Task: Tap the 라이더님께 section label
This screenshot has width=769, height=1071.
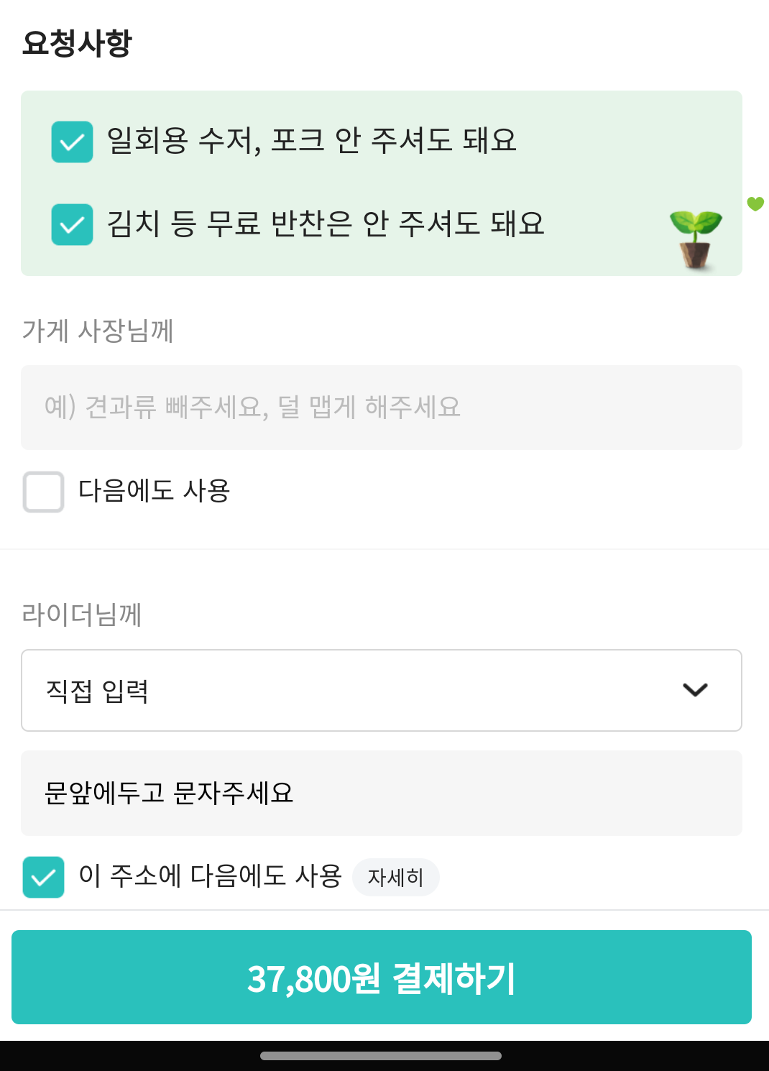Action: point(82,615)
